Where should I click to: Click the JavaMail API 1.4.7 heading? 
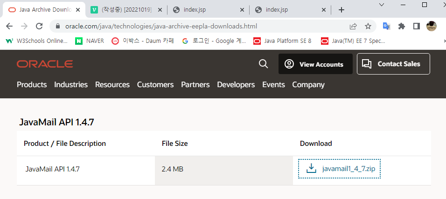56,122
